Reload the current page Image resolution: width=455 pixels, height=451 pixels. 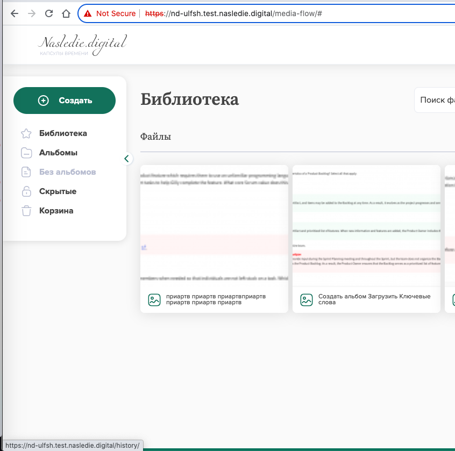pos(49,13)
